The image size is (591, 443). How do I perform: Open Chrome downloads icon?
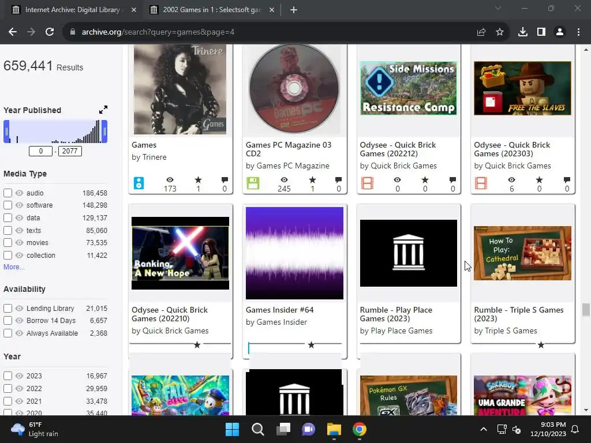point(523,32)
